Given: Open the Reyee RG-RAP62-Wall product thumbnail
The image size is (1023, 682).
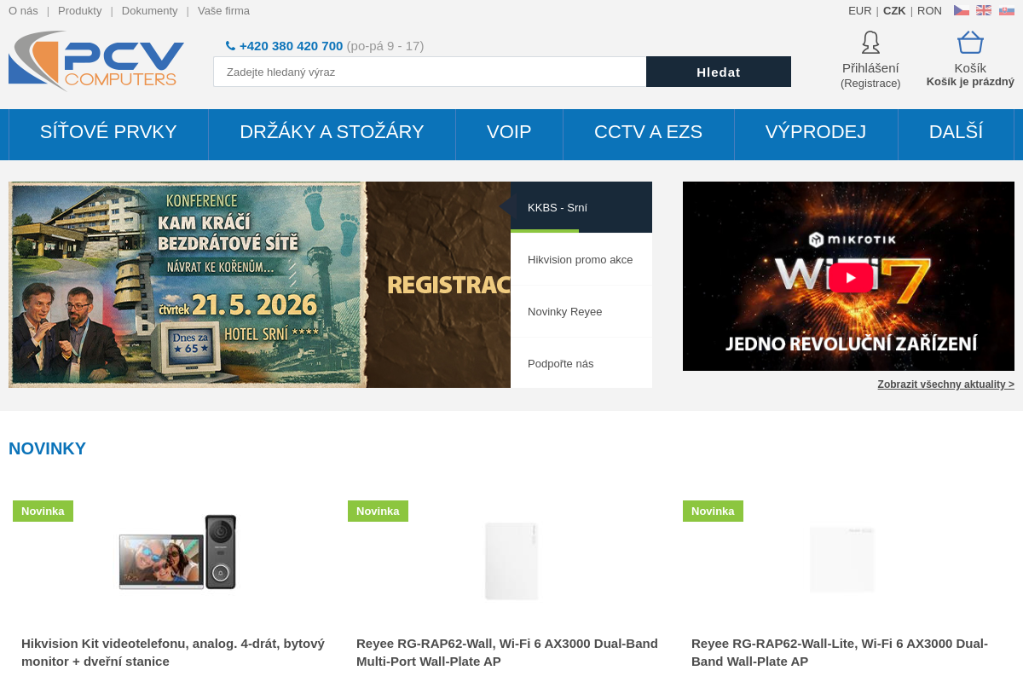Looking at the screenshot, I should (511, 560).
